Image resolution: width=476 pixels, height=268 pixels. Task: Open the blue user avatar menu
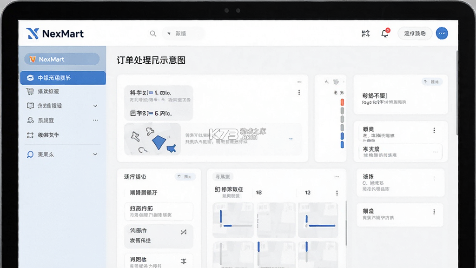coord(442,33)
